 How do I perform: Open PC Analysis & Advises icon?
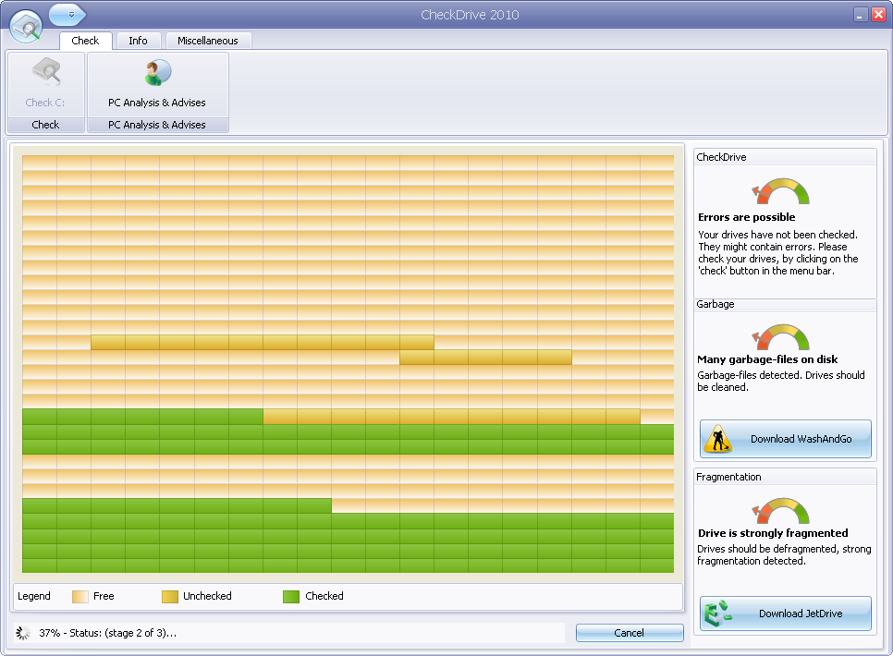(x=157, y=73)
